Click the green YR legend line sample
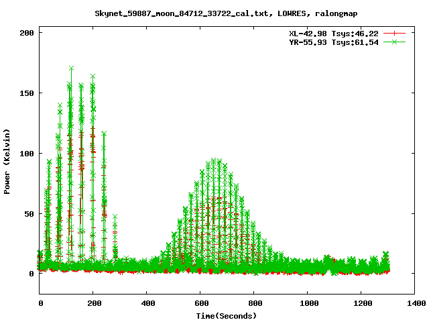 click(x=394, y=42)
